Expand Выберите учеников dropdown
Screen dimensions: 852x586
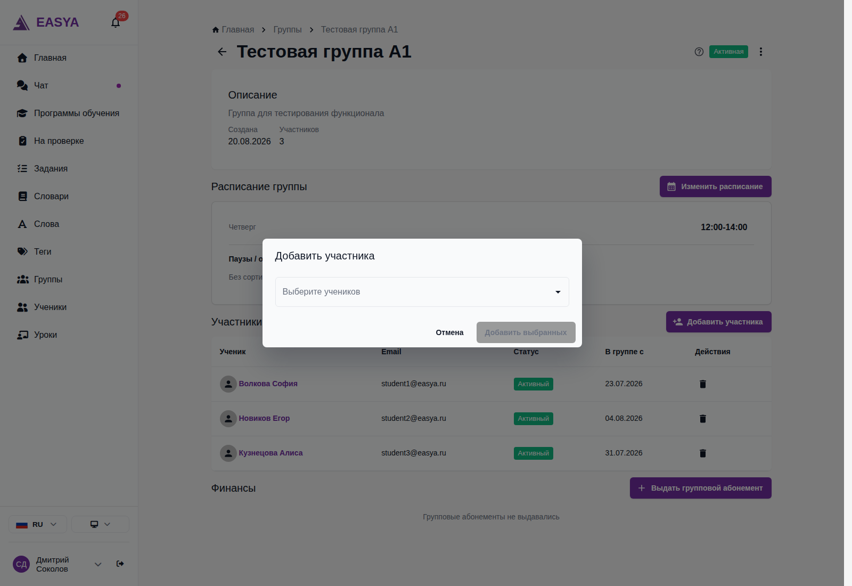pyautogui.click(x=422, y=292)
